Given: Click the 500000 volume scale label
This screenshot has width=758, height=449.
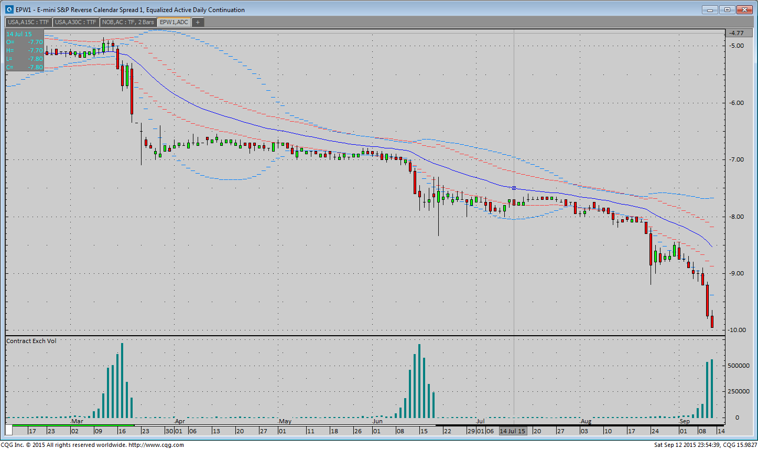Looking at the screenshot, I should pos(739,366).
